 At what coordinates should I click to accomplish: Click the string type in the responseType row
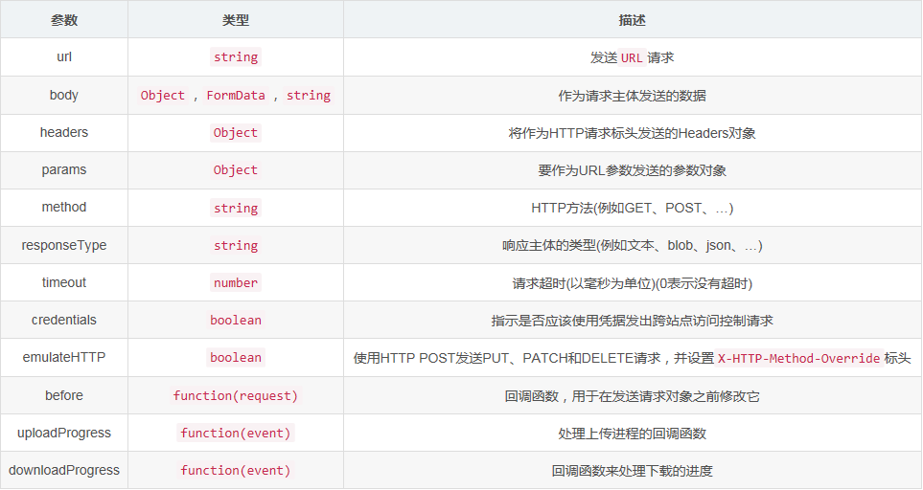point(236,246)
